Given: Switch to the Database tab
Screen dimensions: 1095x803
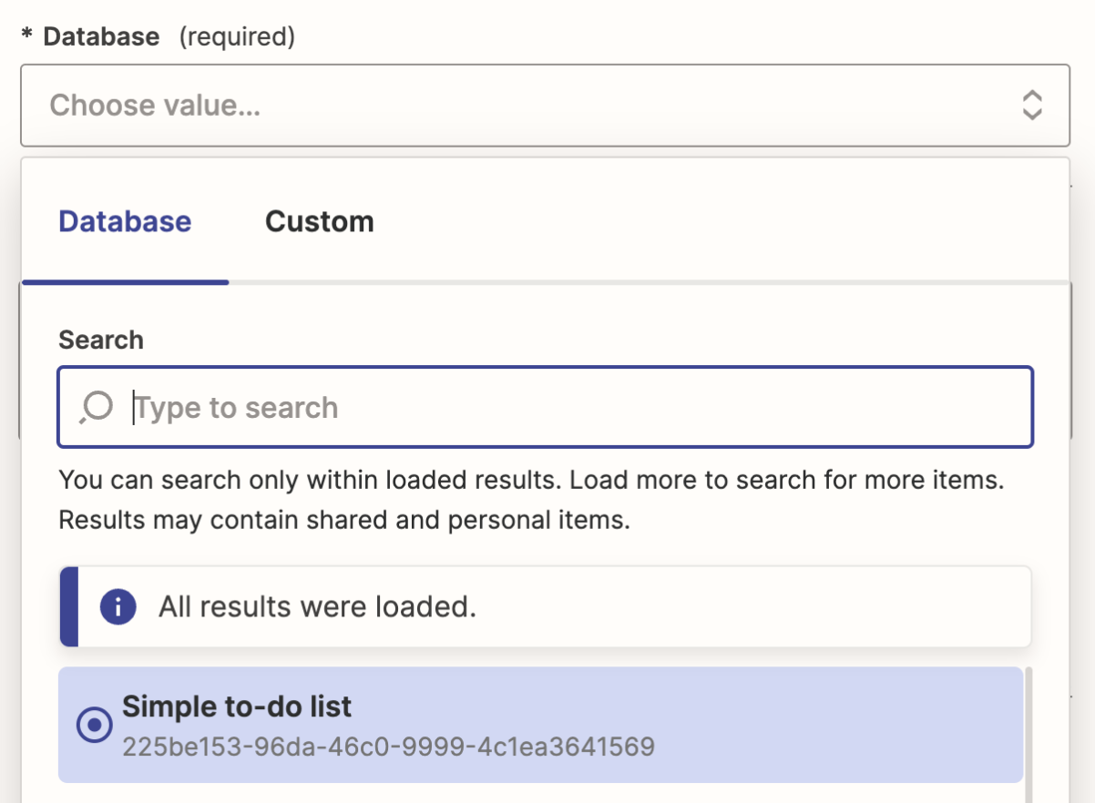Looking at the screenshot, I should [x=125, y=221].
